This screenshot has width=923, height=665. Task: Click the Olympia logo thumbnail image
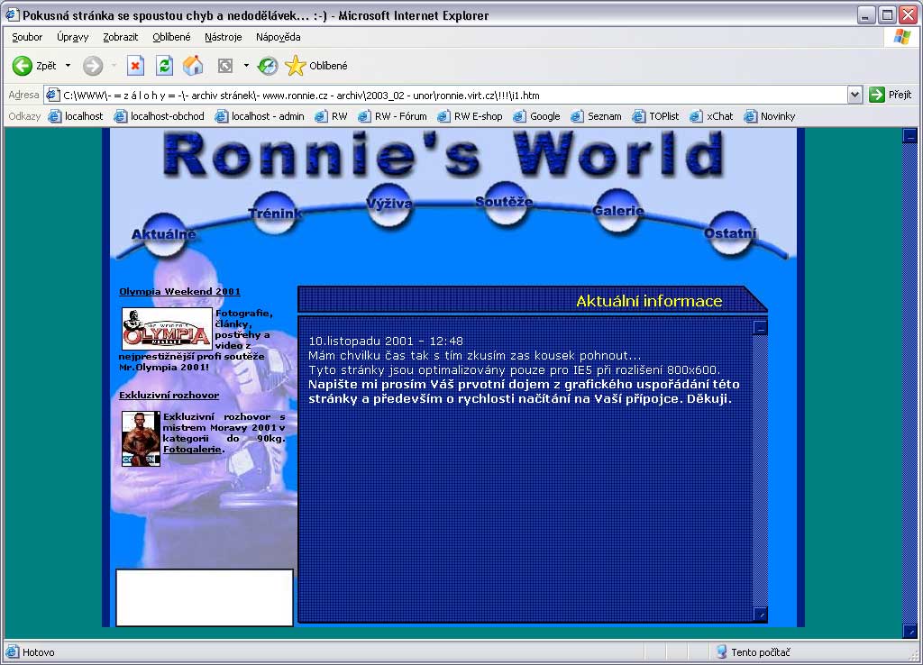coord(167,329)
